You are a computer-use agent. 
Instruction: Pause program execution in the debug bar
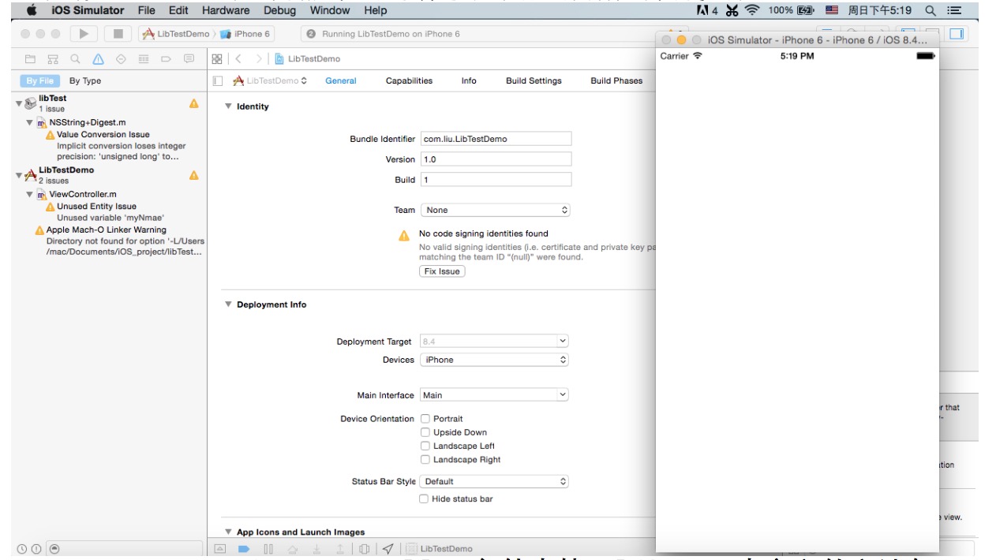(x=268, y=549)
